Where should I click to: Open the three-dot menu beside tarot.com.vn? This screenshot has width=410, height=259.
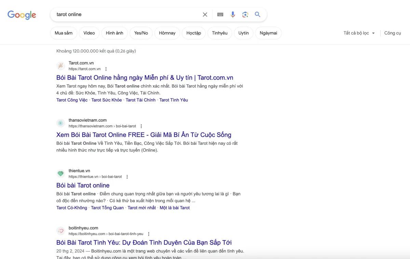(106, 69)
